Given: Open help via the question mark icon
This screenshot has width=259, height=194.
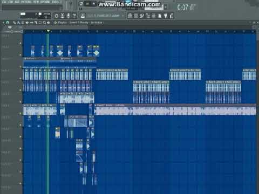Looking at the screenshot, I should click(74, 16).
